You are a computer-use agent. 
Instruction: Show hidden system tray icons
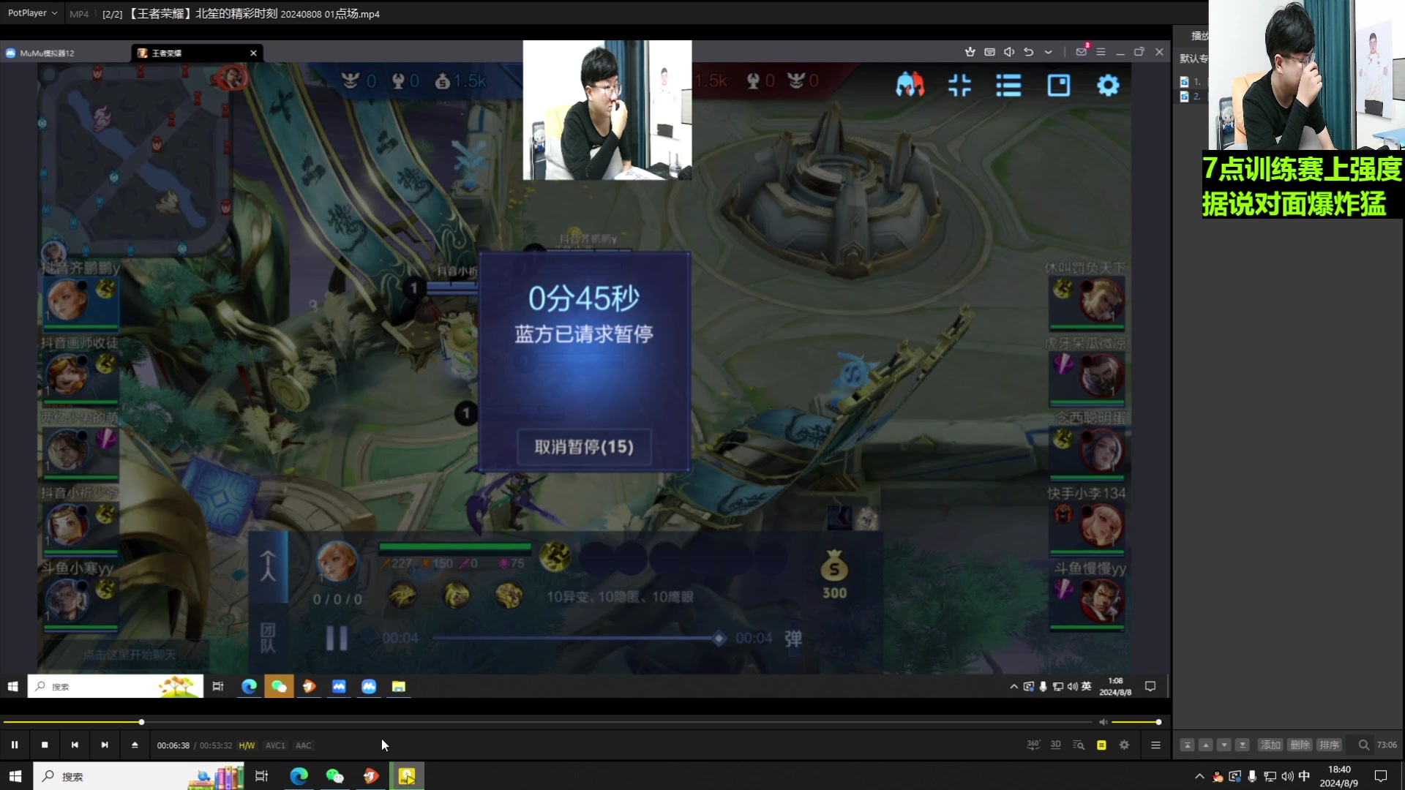coord(1199,776)
